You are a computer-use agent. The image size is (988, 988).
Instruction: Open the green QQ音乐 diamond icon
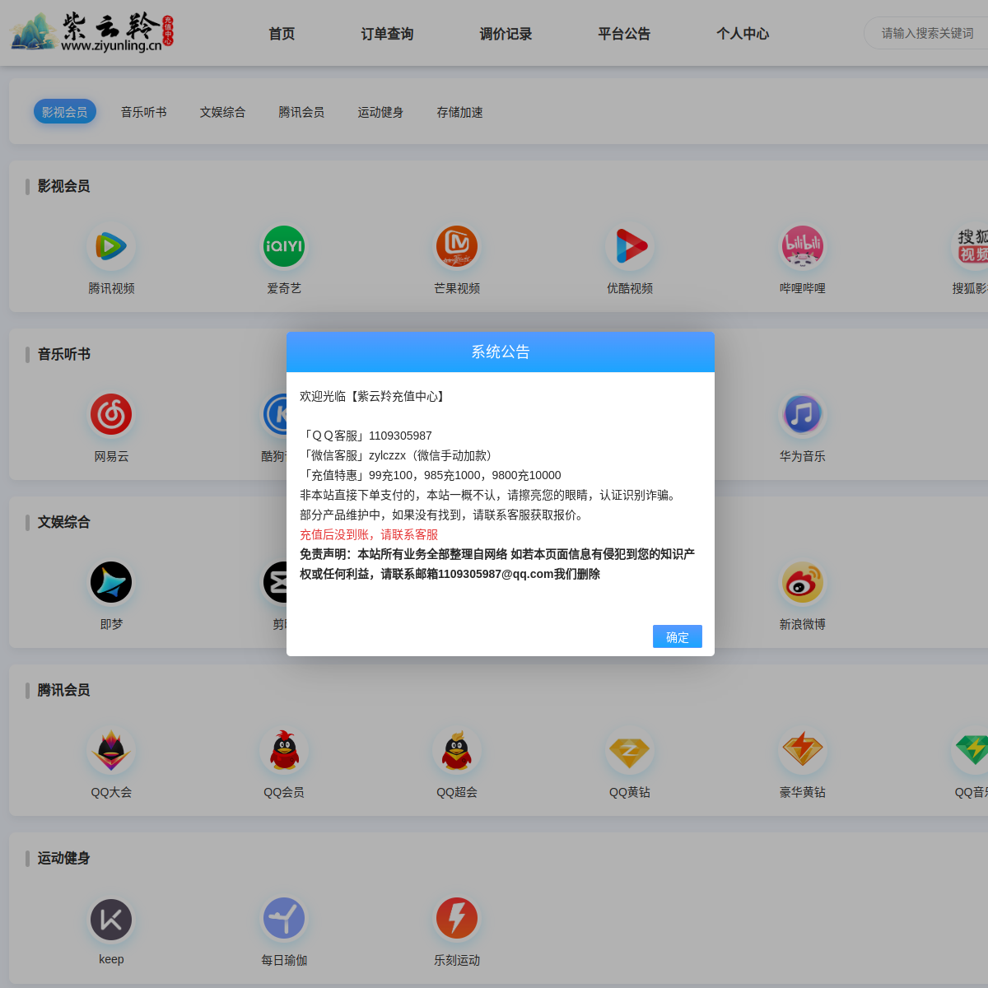click(x=972, y=750)
